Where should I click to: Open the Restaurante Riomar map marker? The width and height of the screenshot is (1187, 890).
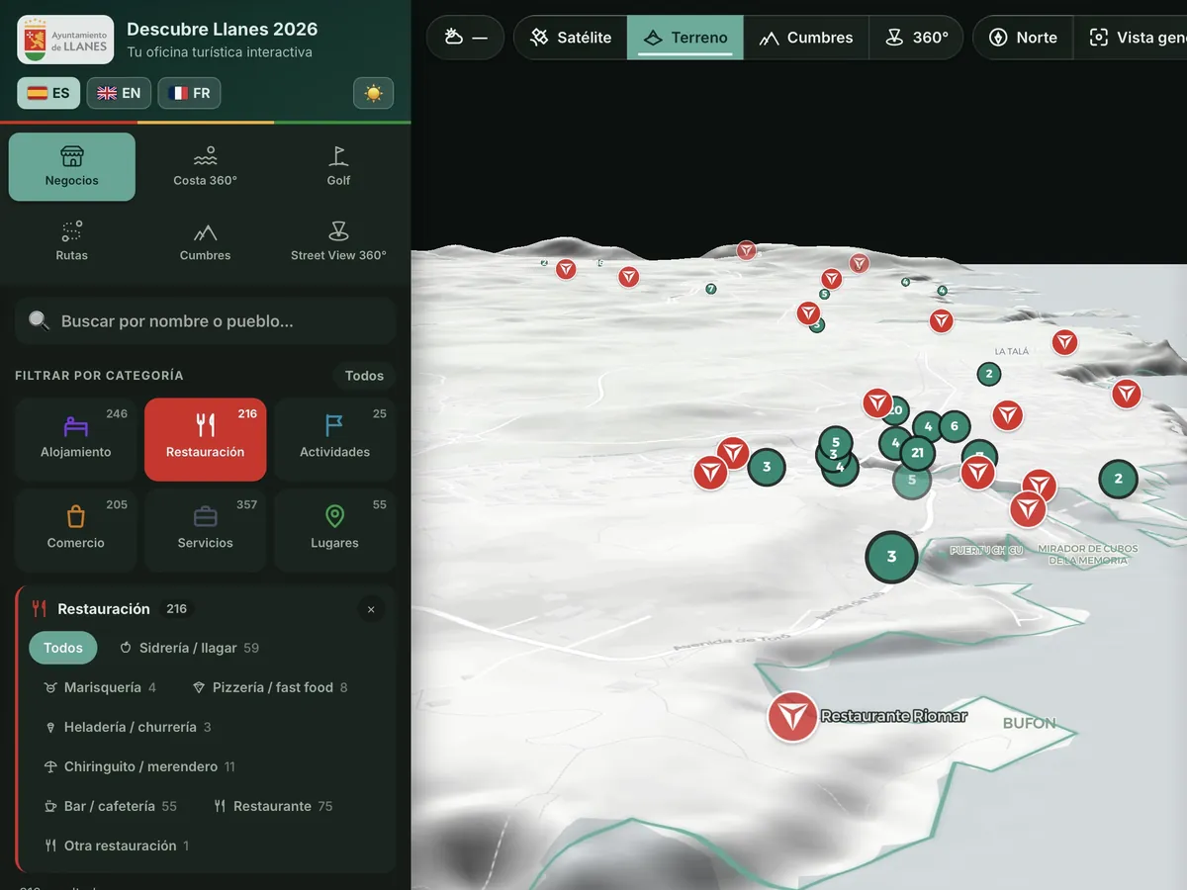point(792,716)
